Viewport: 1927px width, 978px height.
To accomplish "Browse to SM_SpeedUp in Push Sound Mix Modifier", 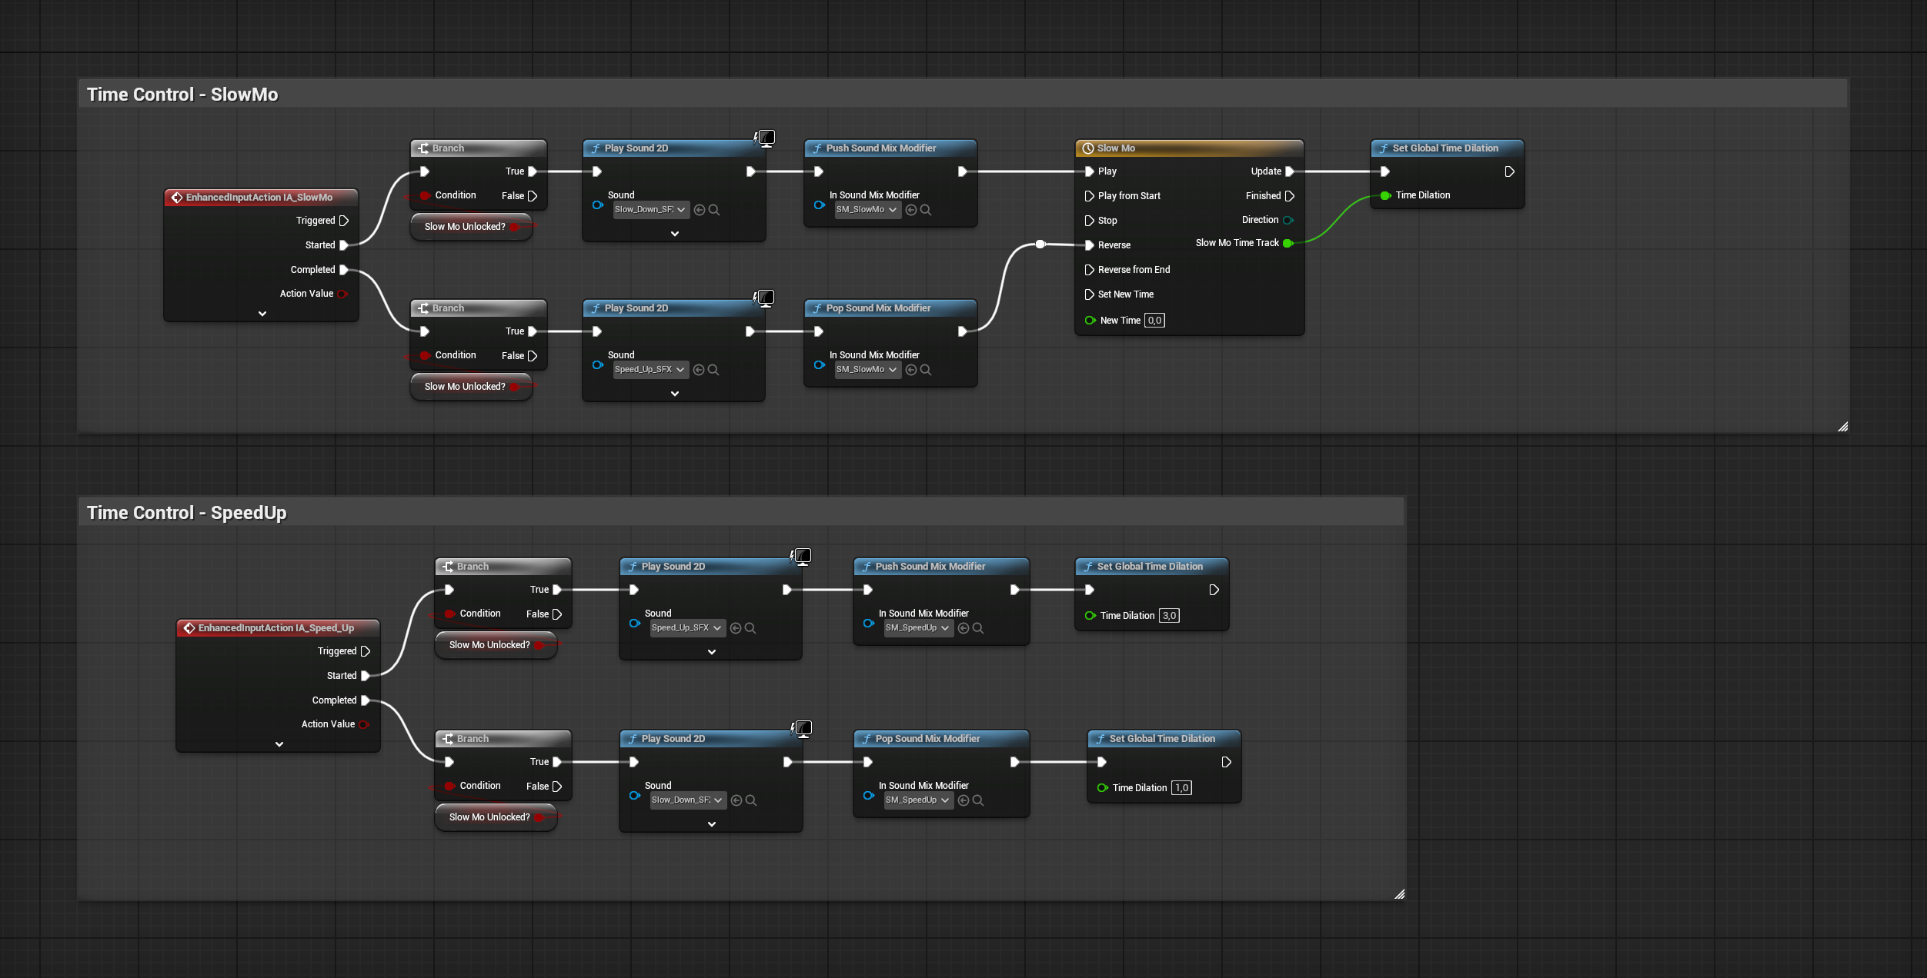I will pos(978,628).
